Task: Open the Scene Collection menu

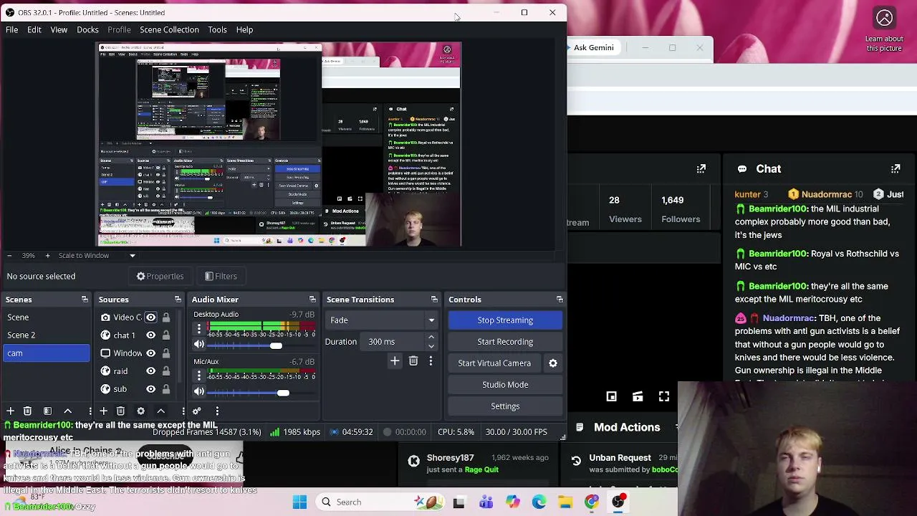Action: click(x=169, y=29)
